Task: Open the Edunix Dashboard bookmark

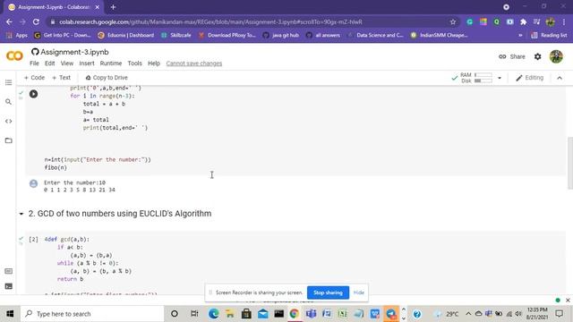Action: (125, 36)
